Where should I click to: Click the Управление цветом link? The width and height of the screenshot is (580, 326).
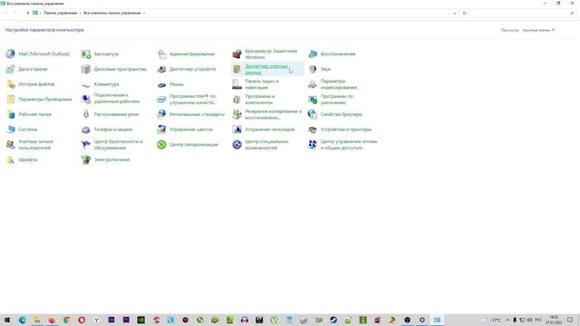(x=191, y=129)
